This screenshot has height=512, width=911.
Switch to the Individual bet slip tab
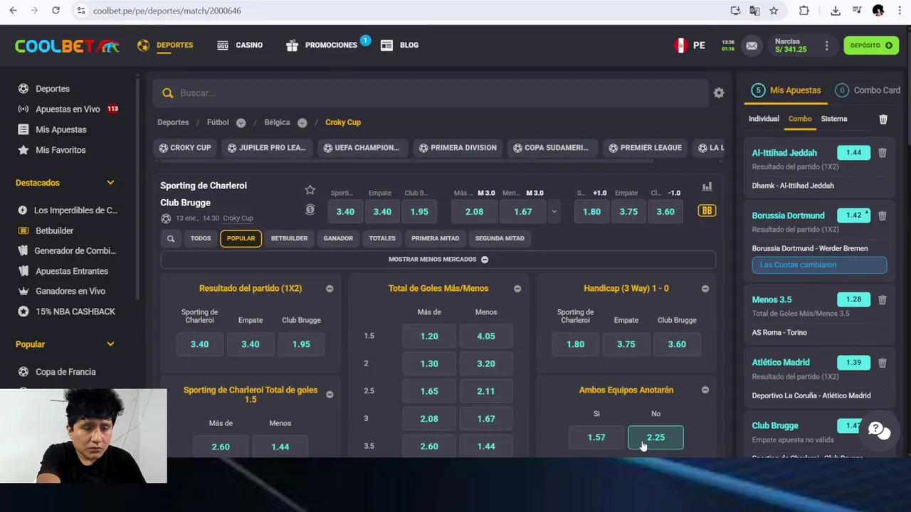tap(764, 119)
